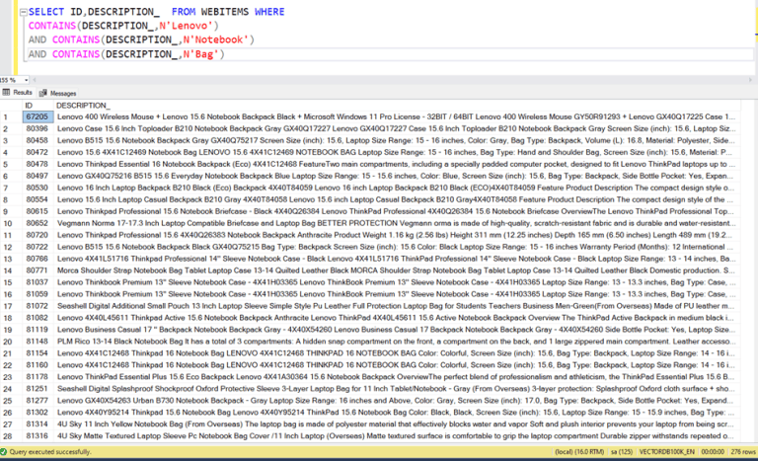This screenshot has width=758, height=461.
Task: Select cell with ID 80720
Action: click(x=38, y=235)
